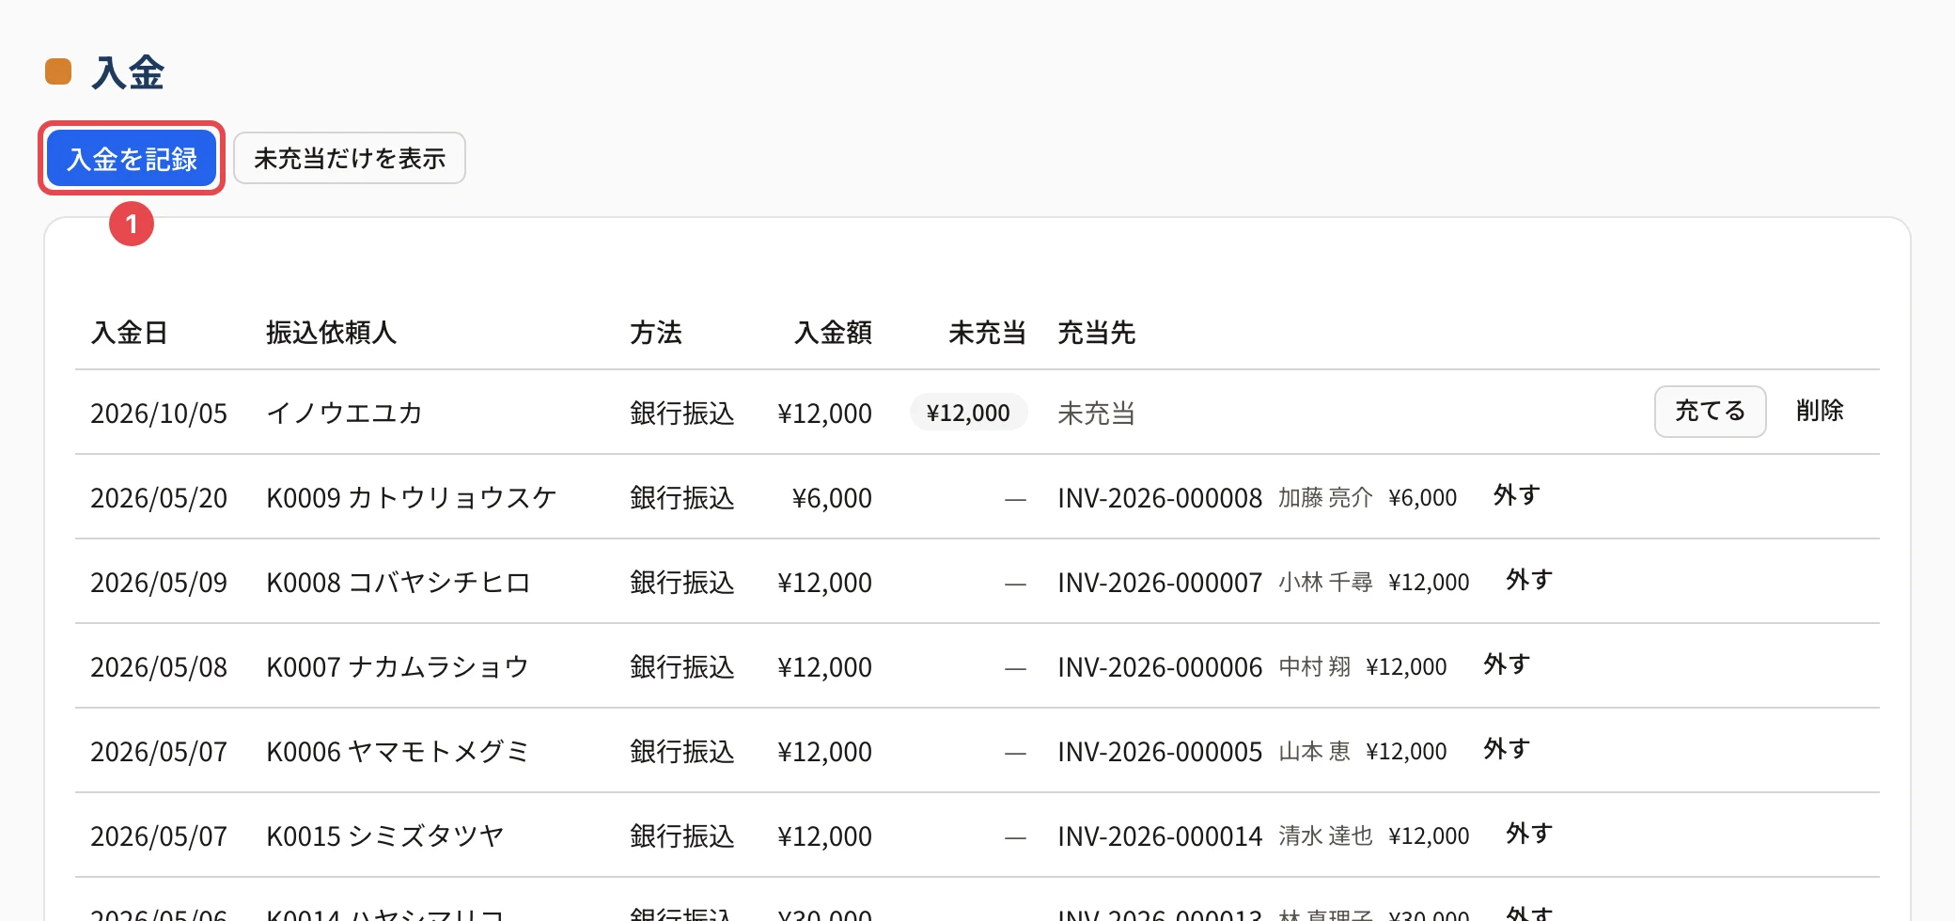Screen dimensions: 1955x921
Task: Click customer name 小林 千尋
Action: [1325, 582]
